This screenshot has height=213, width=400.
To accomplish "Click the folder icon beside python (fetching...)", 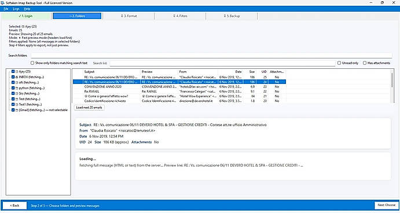I will click(17, 88).
